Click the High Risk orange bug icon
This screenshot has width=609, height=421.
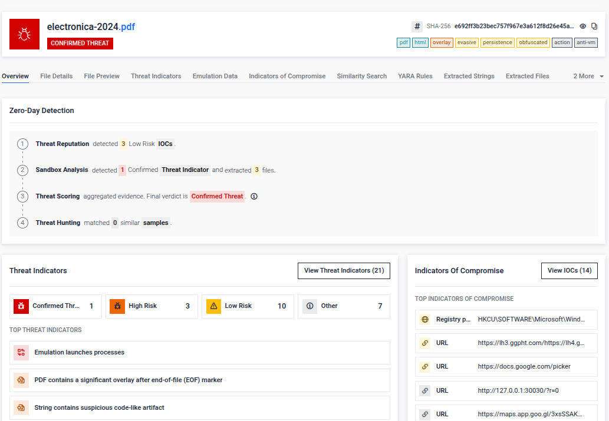117,306
